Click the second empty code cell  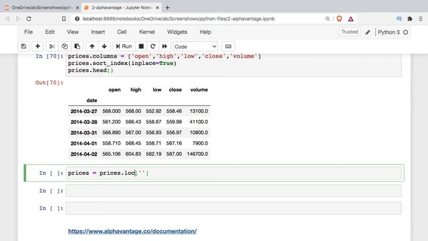[233, 208]
